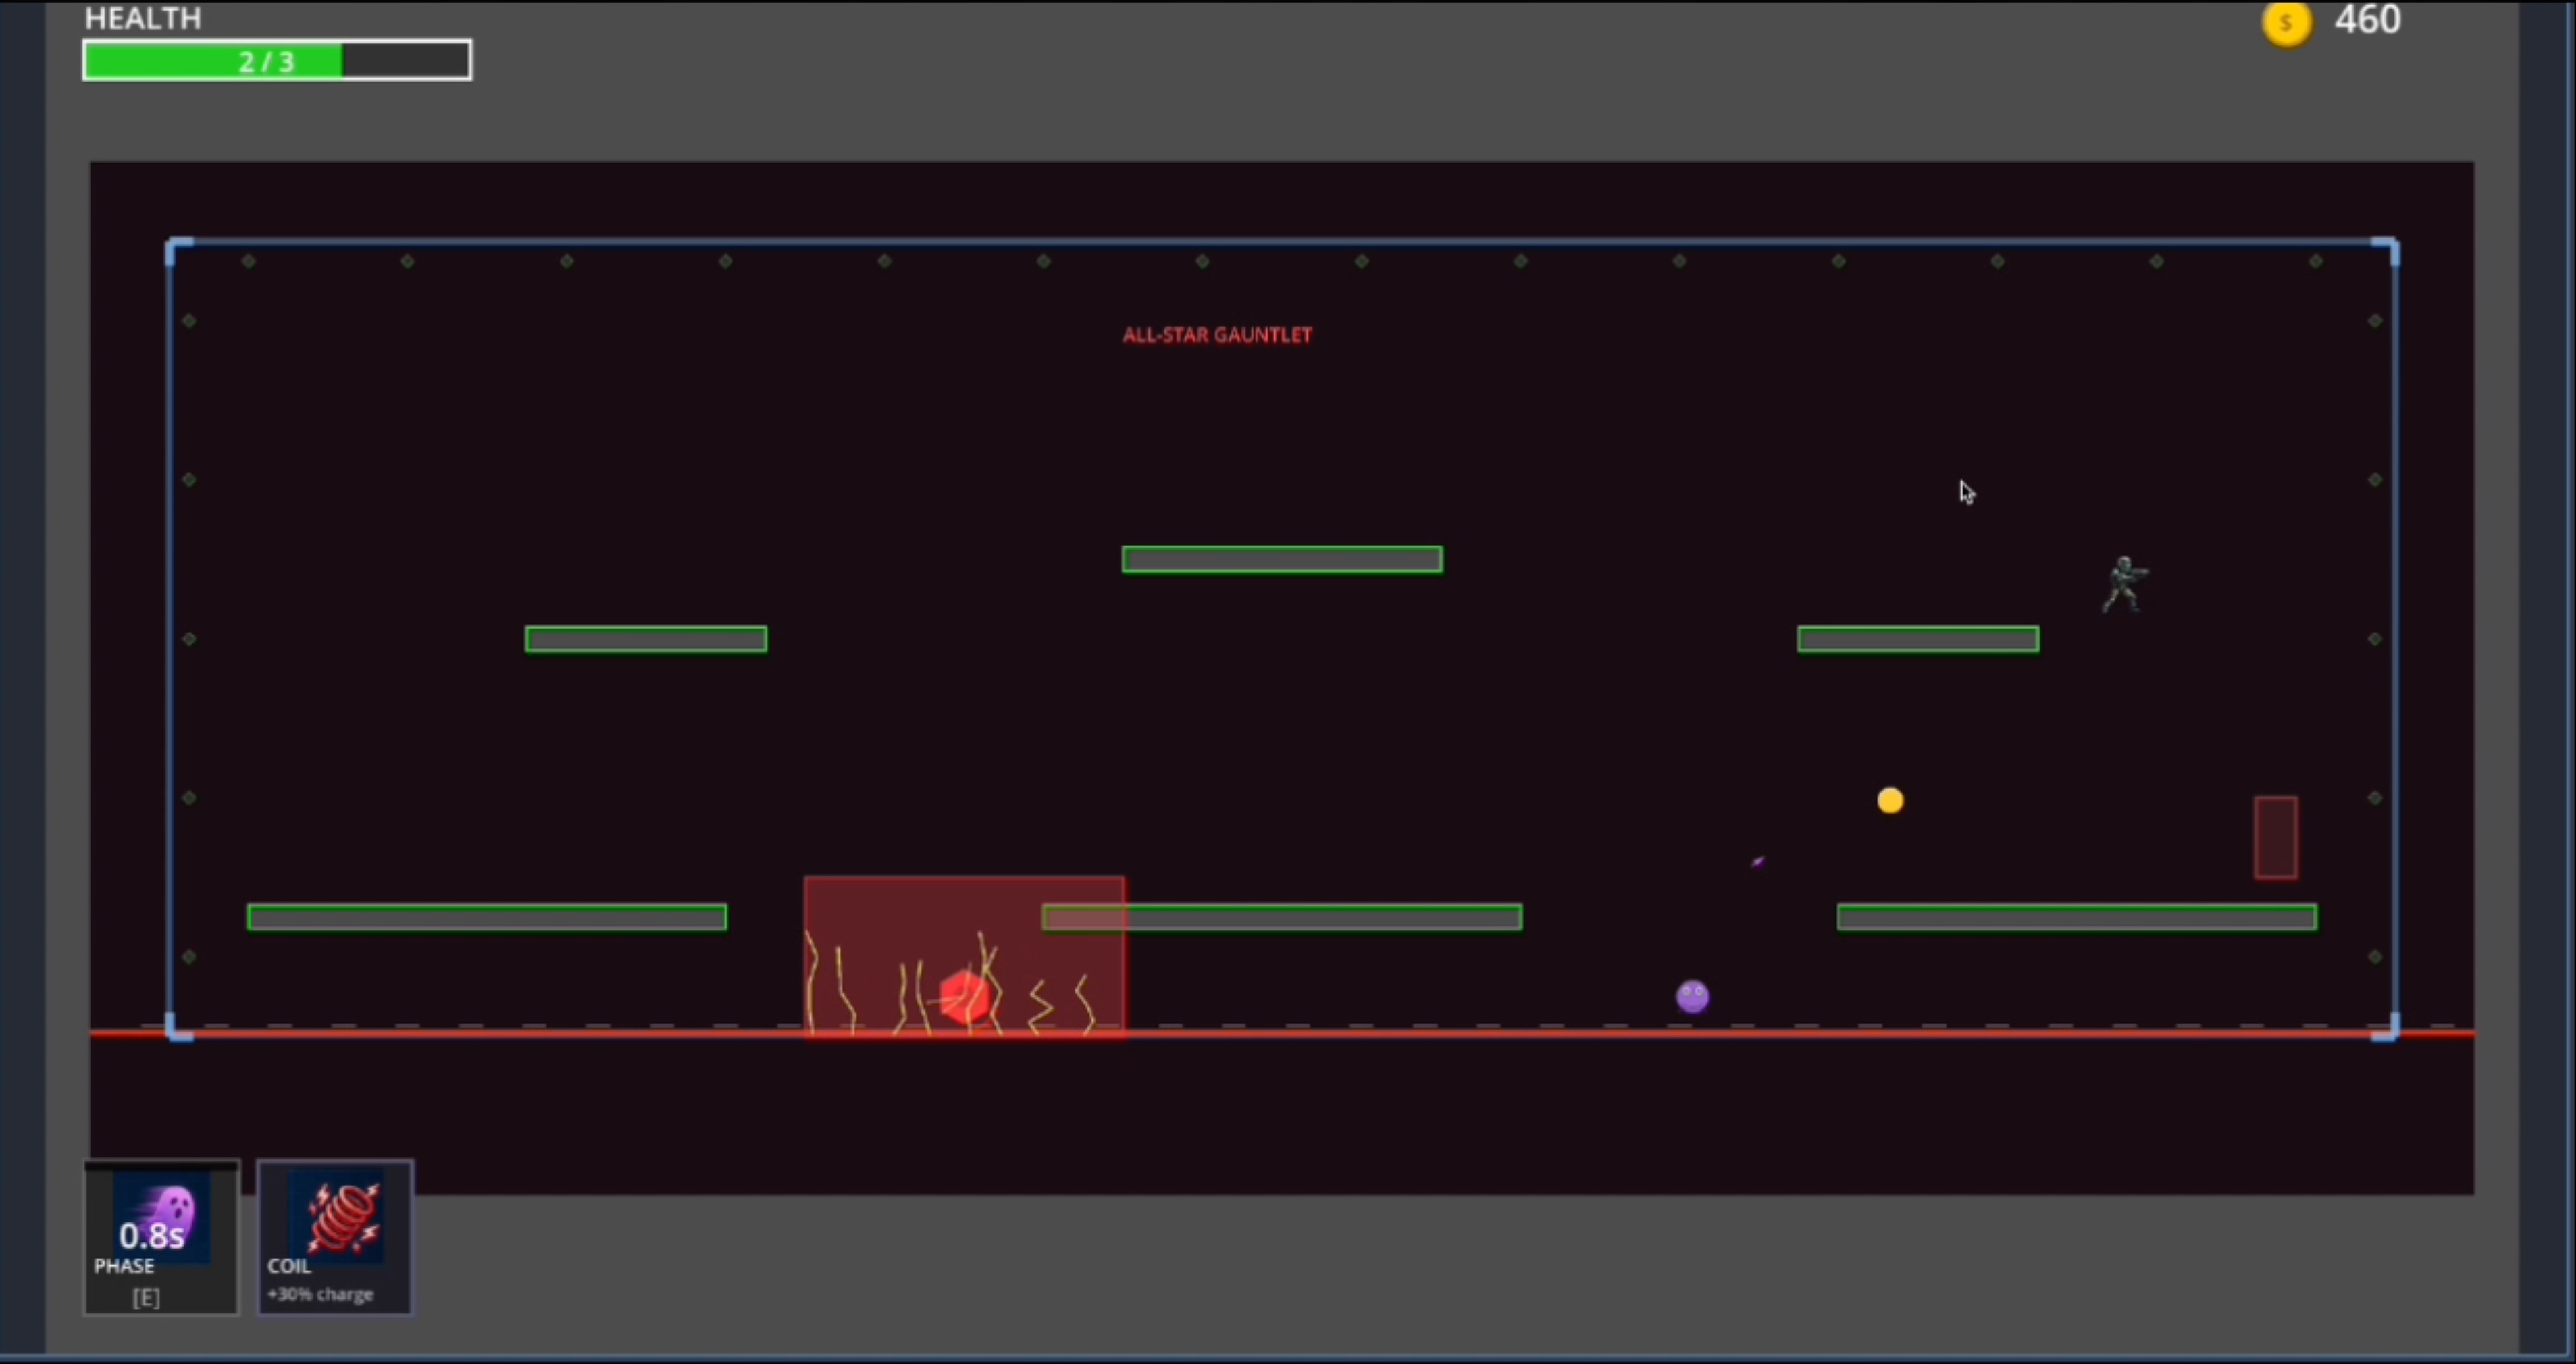Click the ALL-STAR GAUNTLET level title
2576x1364 pixels.
pyautogui.click(x=1216, y=335)
